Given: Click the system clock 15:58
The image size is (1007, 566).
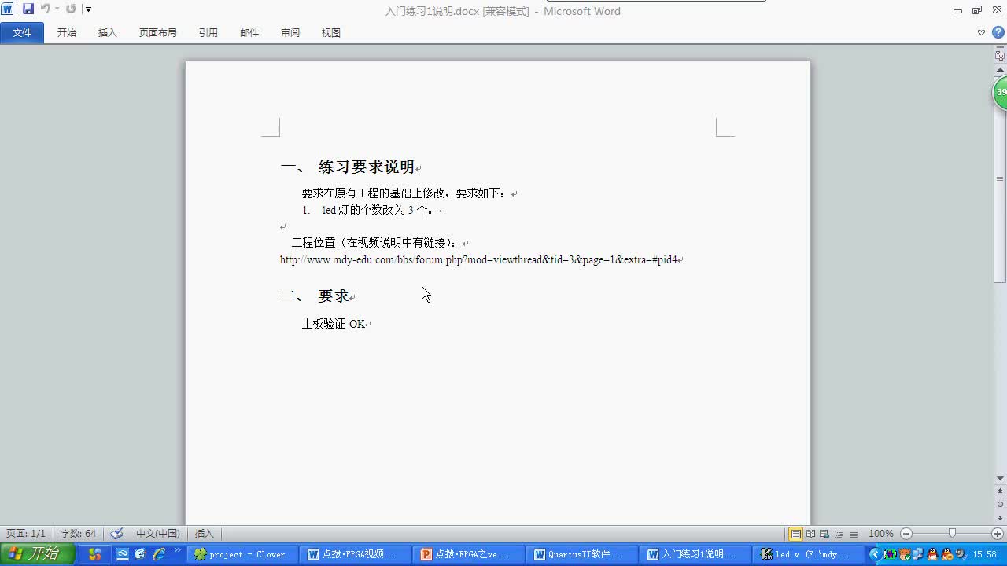Looking at the screenshot, I should coord(984,554).
